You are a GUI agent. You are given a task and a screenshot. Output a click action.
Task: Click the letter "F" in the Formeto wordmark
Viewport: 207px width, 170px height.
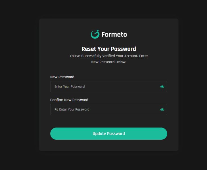point(103,35)
